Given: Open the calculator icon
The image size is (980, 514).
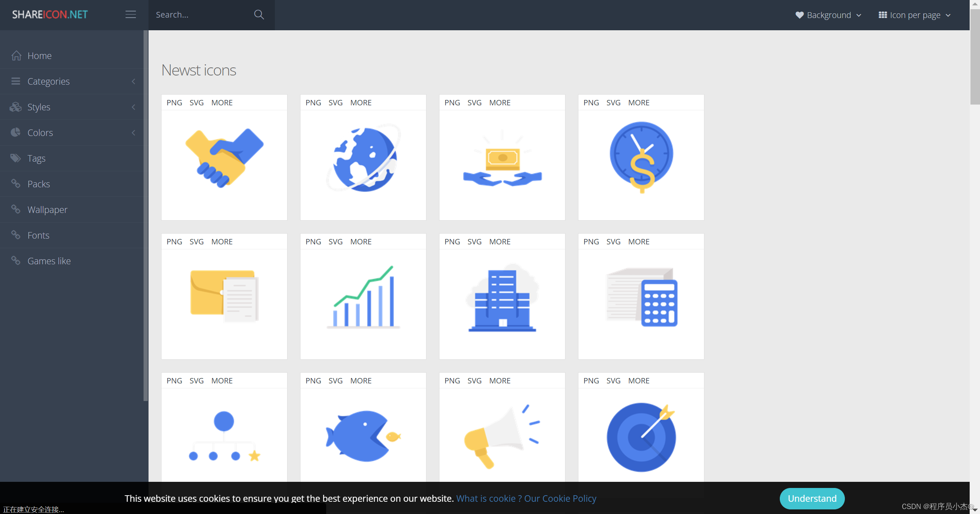Looking at the screenshot, I should tap(641, 297).
